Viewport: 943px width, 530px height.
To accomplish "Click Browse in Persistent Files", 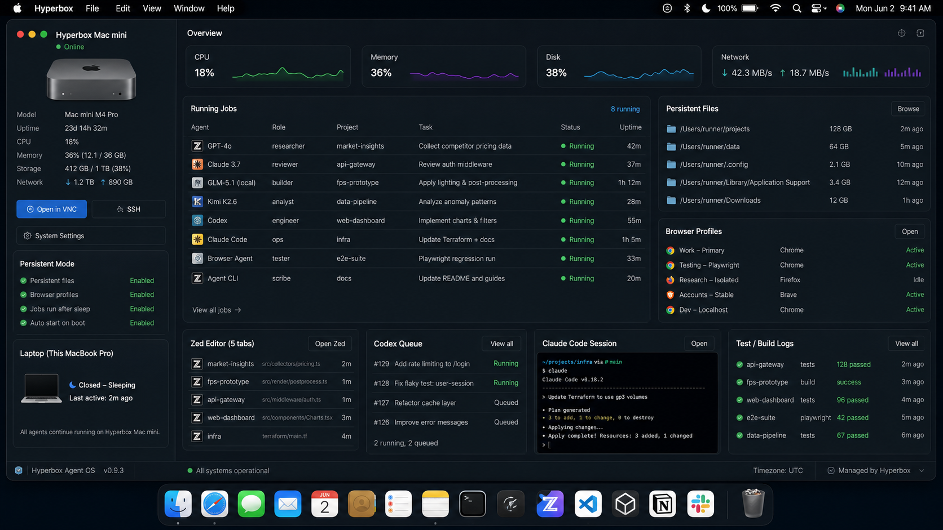I will tap(908, 109).
